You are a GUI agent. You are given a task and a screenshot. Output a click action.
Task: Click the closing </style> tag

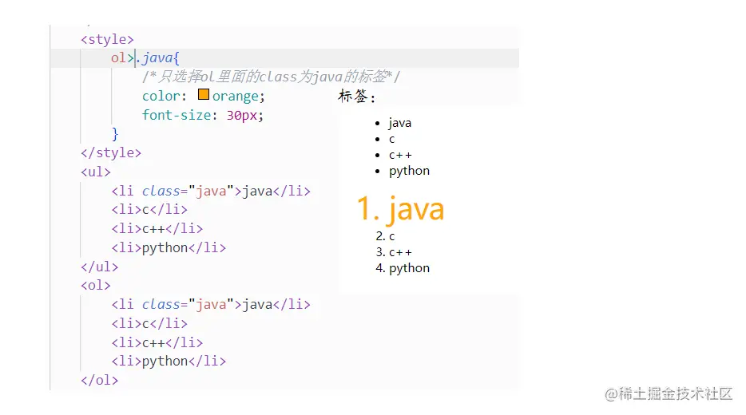point(111,152)
